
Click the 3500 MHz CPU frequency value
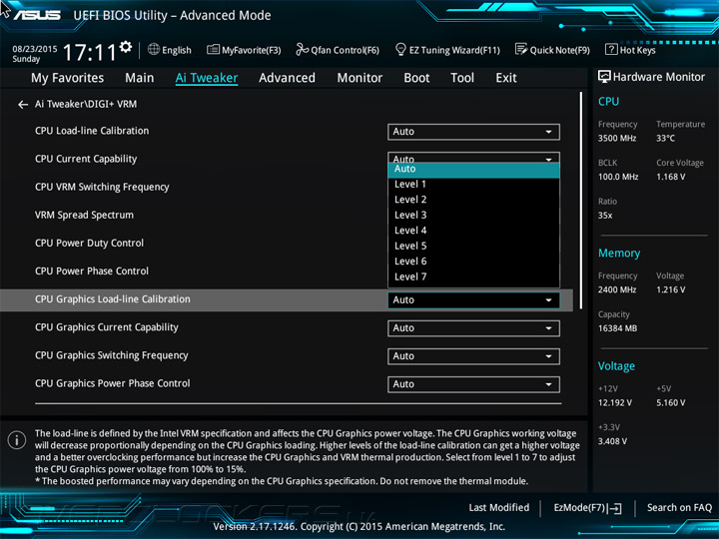(x=617, y=139)
